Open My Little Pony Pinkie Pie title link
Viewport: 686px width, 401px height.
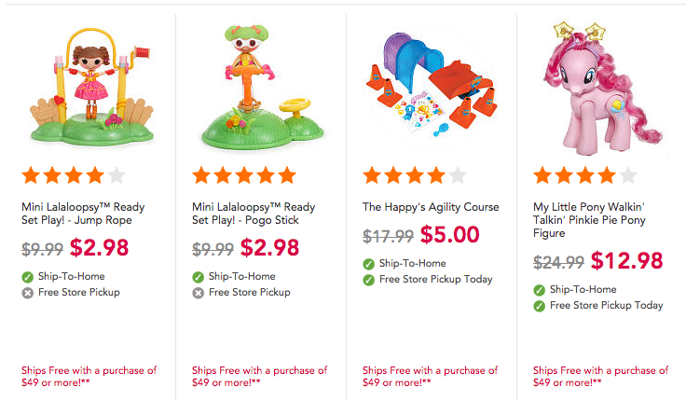coord(589,220)
